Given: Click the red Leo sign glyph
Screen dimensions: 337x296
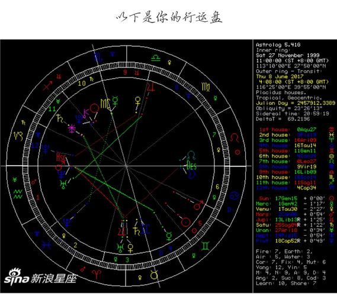Looking at the screenshot, I should pos(234,138).
